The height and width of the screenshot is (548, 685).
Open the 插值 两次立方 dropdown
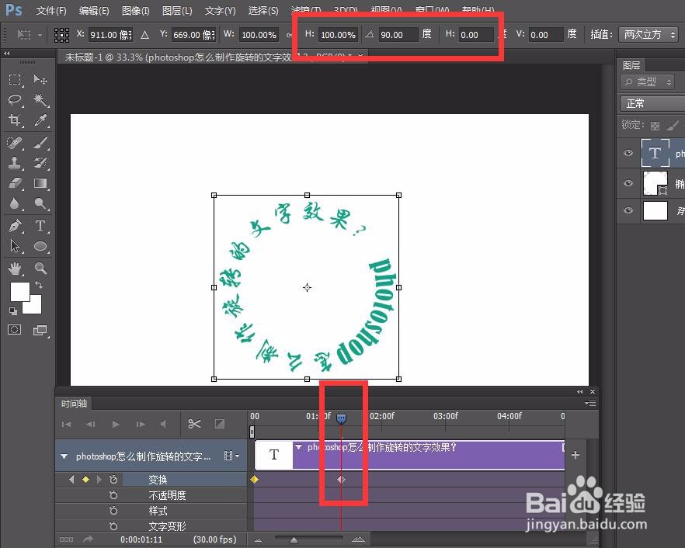(648, 34)
